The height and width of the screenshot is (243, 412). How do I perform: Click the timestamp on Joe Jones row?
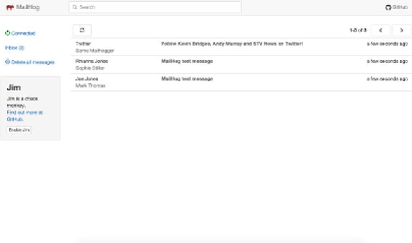click(x=387, y=79)
